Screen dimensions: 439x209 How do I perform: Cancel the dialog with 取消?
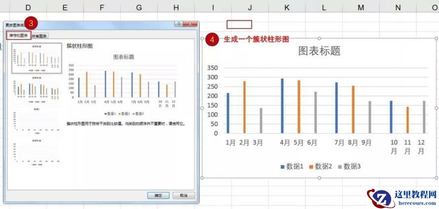[x=183, y=195]
